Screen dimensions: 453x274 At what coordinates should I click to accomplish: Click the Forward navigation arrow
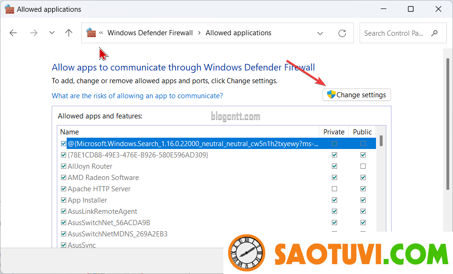point(34,33)
